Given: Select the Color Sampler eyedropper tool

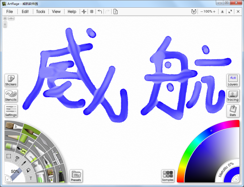Looking at the screenshot, I should coord(24,163).
